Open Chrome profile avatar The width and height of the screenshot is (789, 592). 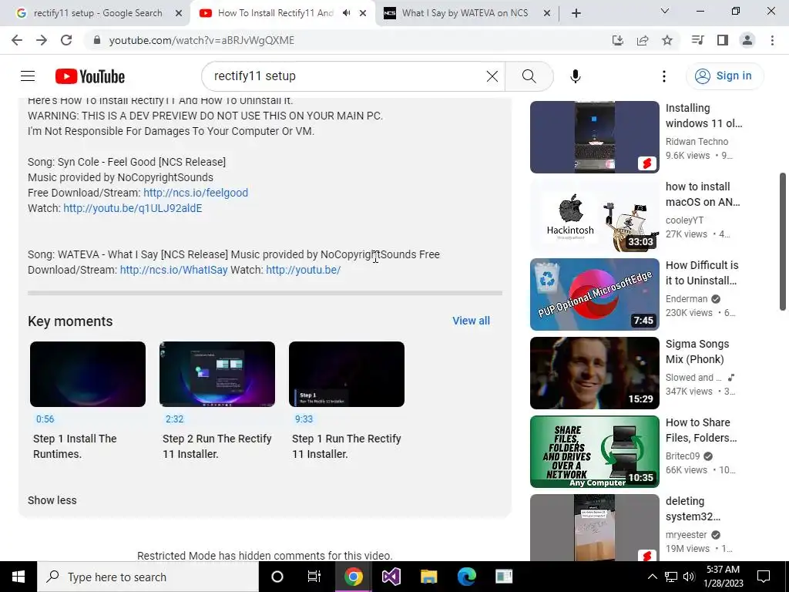click(747, 40)
